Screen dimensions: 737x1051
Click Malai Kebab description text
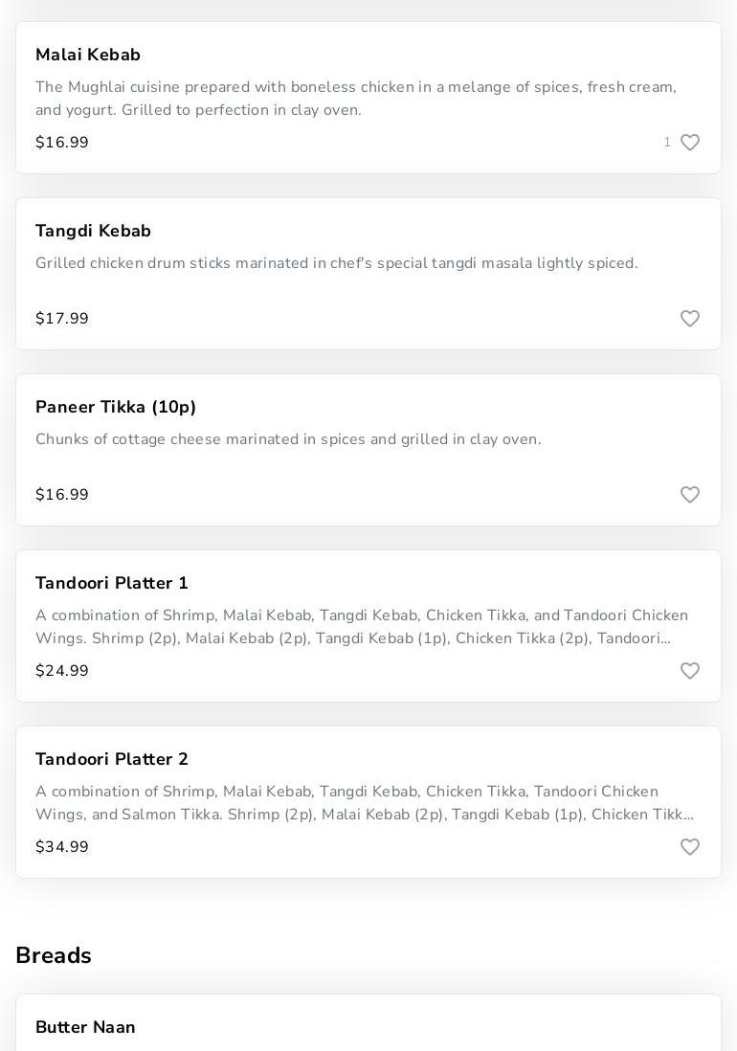pos(356,99)
